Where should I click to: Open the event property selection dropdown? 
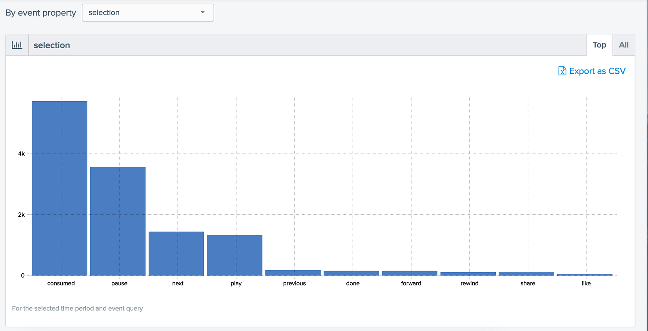pyautogui.click(x=148, y=13)
